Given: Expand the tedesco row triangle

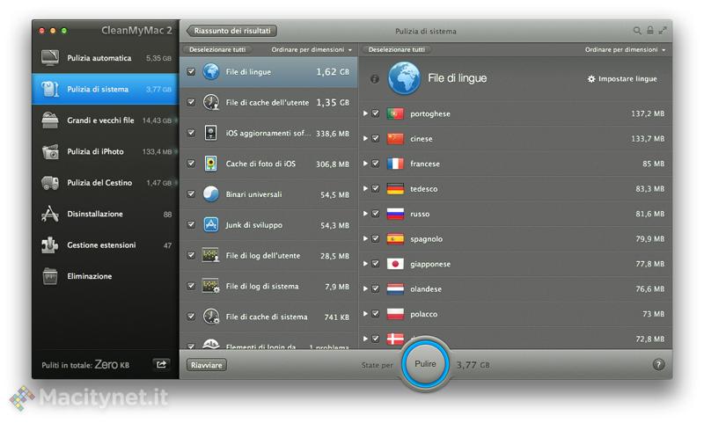Looking at the screenshot, I should (x=365, y=188).
